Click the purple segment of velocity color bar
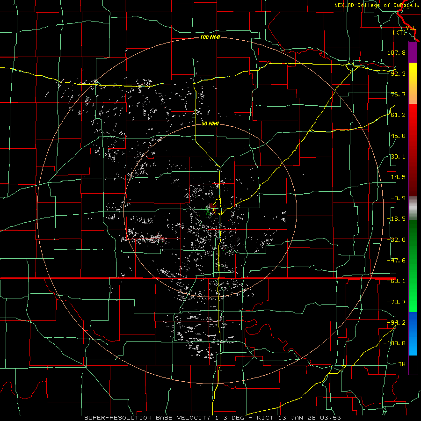The height and width of the screenshot is (421, 421). pyautogui.click(x=413, y=52)
